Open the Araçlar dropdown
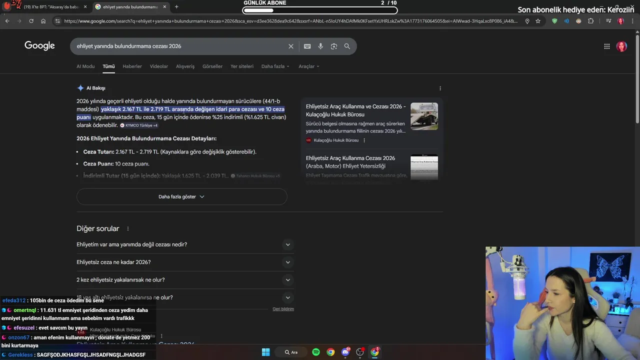 (x=308, y=66)
